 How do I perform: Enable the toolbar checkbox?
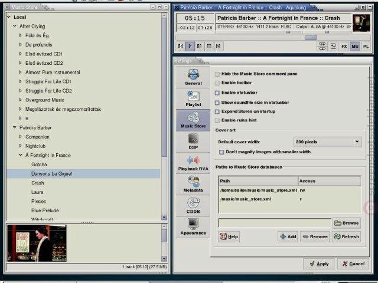(x=217, y=83)
